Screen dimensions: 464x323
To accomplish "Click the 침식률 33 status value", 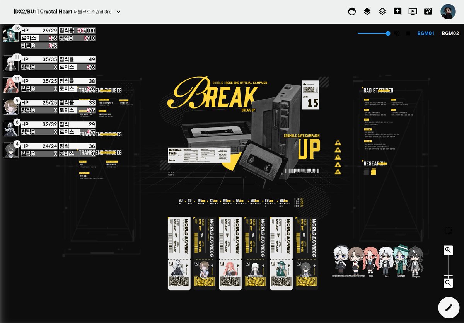I will point(77,103).
